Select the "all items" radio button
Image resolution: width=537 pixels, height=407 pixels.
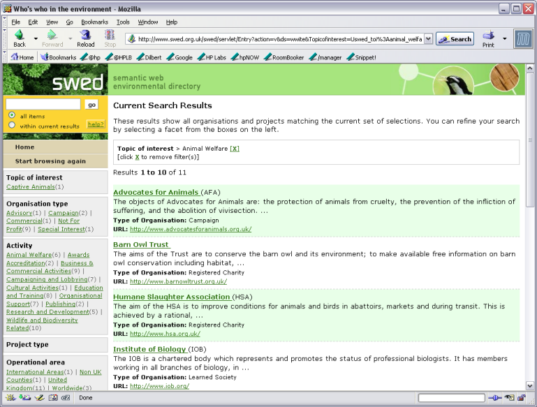pyautogui.click(x=12, y=115)
